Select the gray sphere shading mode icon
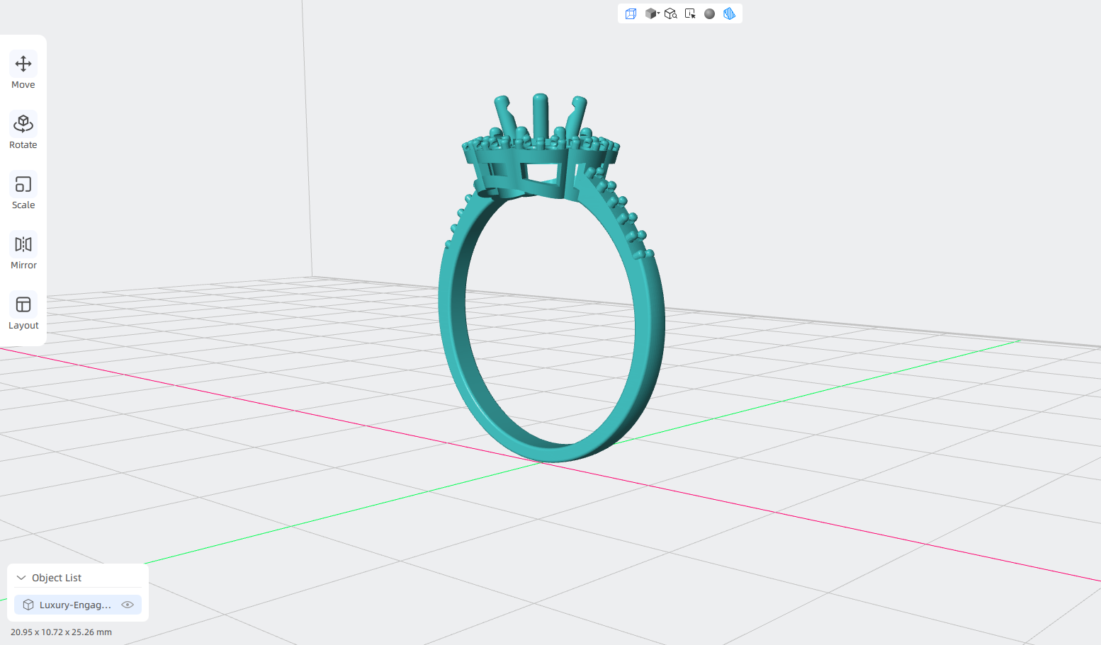Viewport: 1101px width, 645px height. pyautogui.click(x=709, y=13)
